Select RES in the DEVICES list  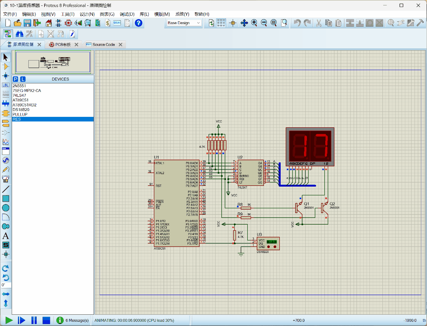(x=17, y=119)
